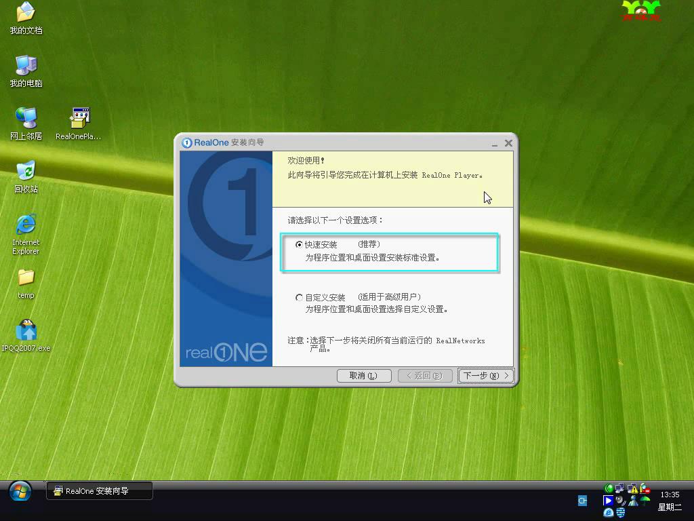Open the 我的文档 desktop icon
The width and height of the screenshot is (694, 521).
click(26, 18)
